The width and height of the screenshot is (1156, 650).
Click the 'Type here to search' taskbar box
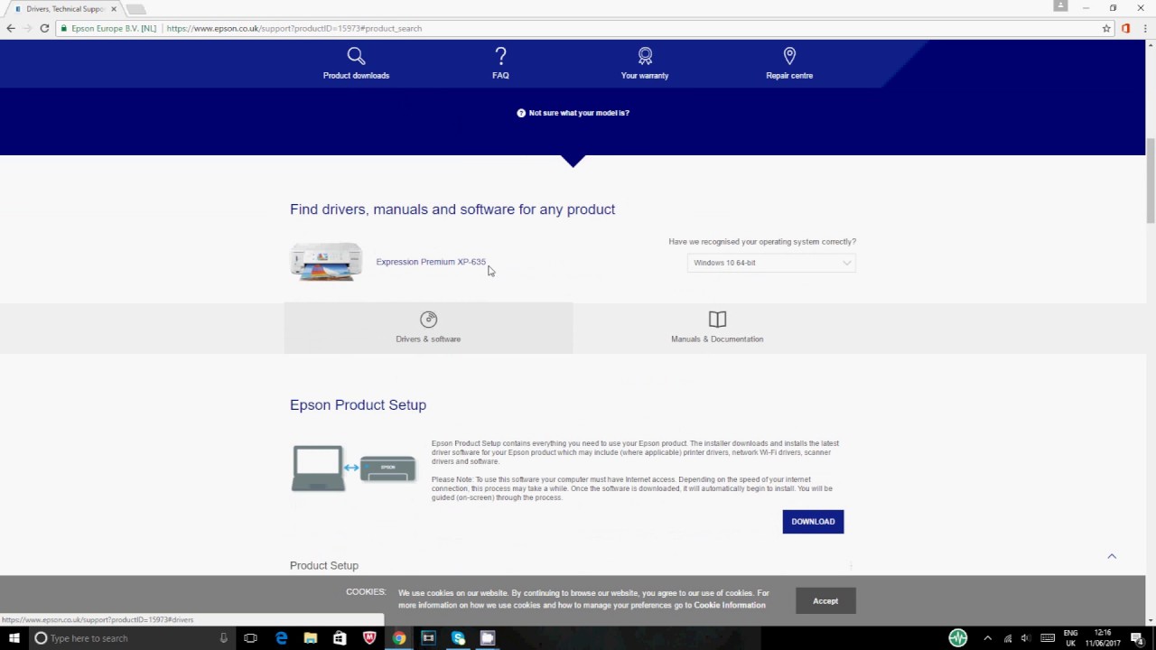tap(131, 638)
